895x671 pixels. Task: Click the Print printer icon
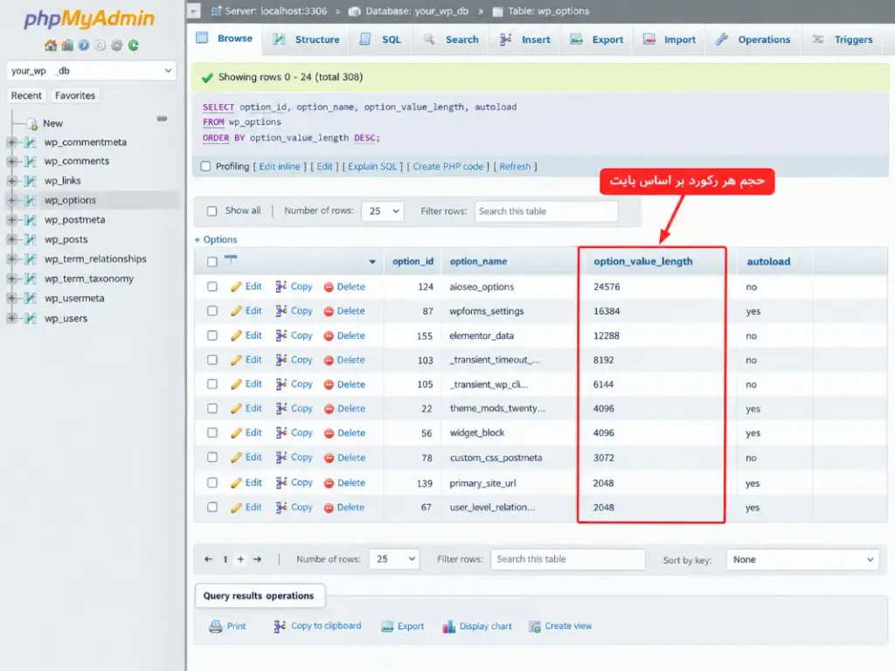(x=215, y=626)
